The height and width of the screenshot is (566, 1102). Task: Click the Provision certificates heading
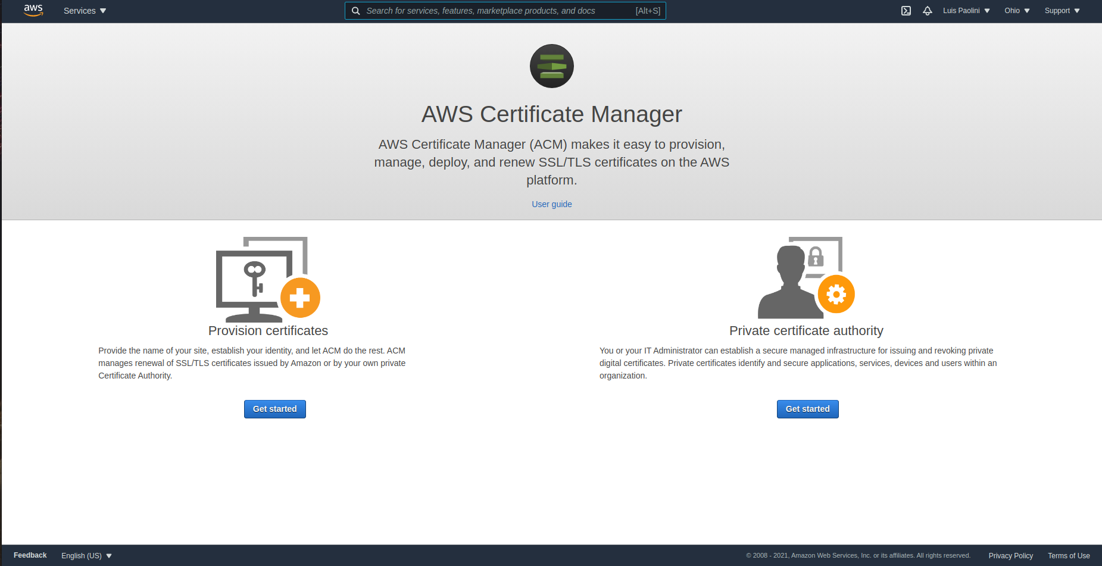tap(268, 331)
